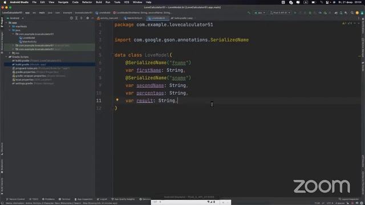This screenshot has height=205, width=365.
Task: Select proguard-rules.pro file
Action: click(x=41, y=68)
